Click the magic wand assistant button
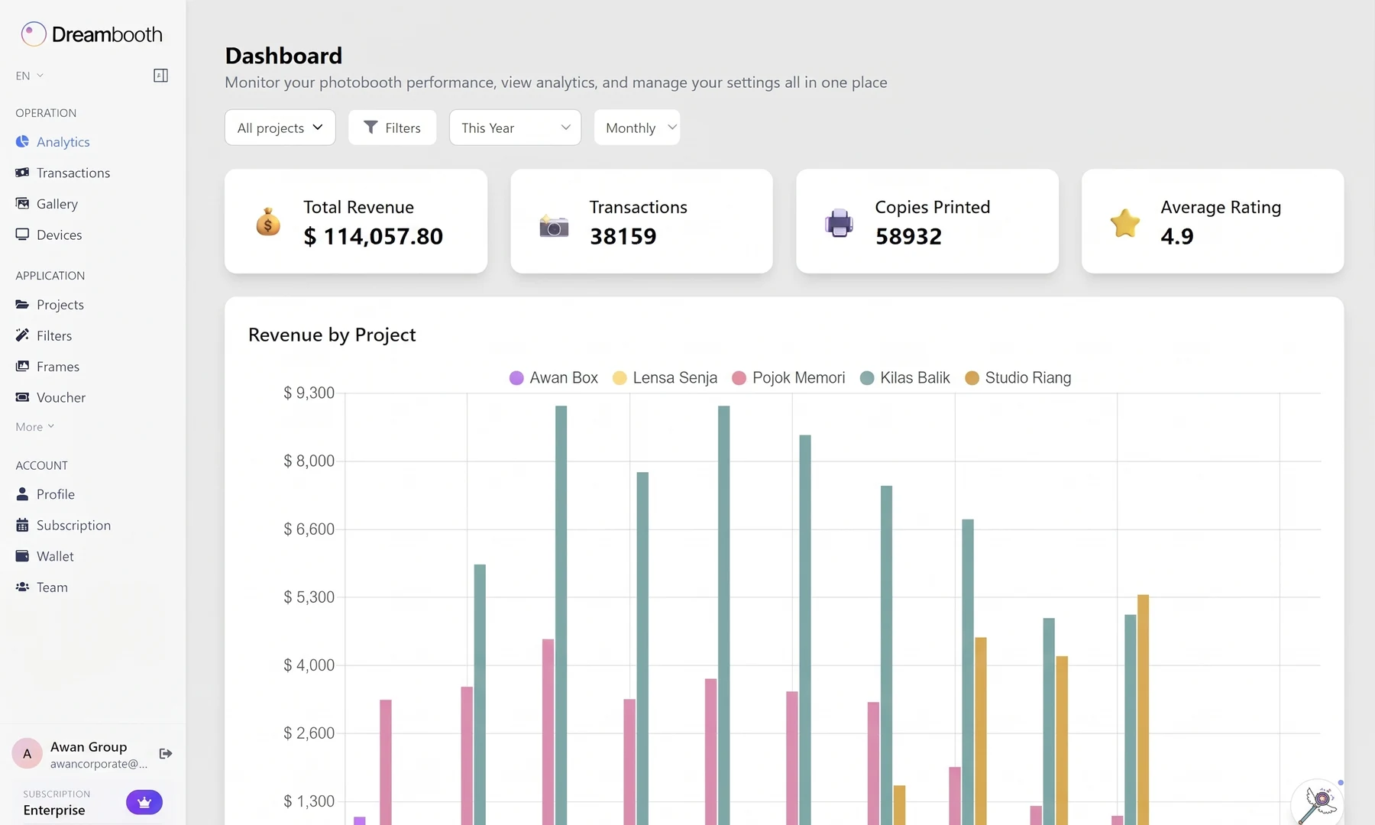The image size is (1375, 825). tap(1318, 804)
